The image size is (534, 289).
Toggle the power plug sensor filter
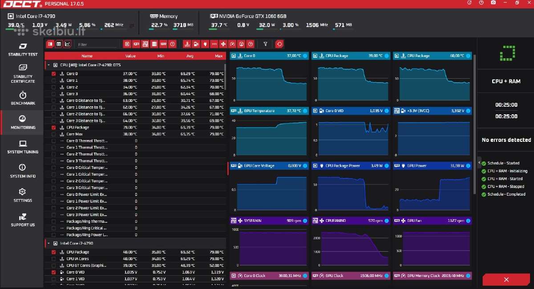pyautogui.click(x=205, y=44)
